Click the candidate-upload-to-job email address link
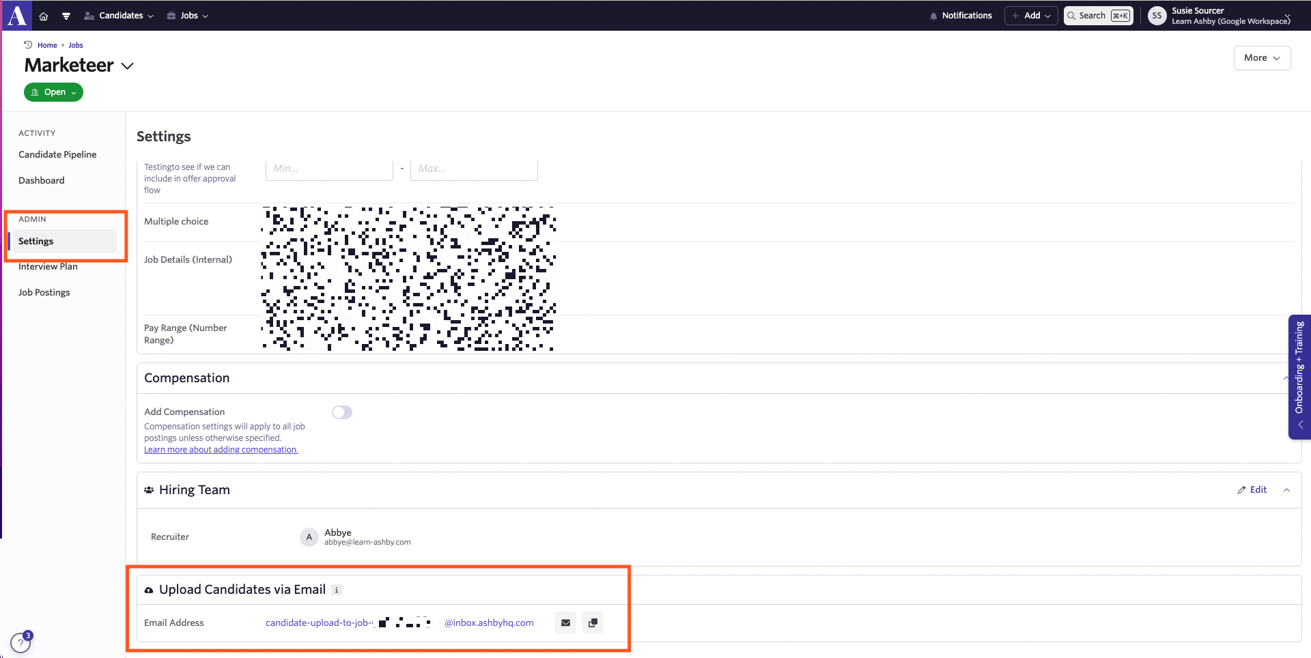The width and height of the screenshot is (1311, 658). point(399,623)
